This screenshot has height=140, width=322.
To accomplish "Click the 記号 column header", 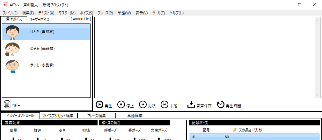I will [x=206, y=130].
